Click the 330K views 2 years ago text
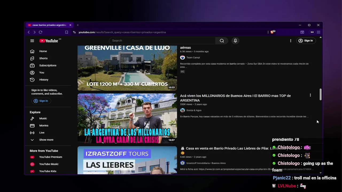The height and width of the screenshot is (192, 342). [x=193, y=104]
